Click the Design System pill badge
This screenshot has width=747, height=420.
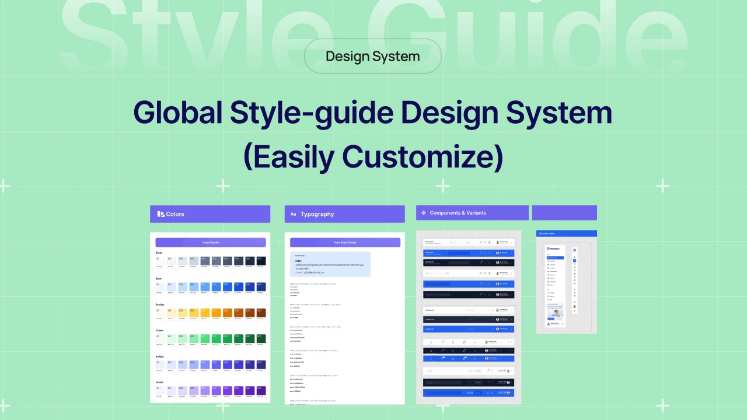pyautogui.click(x=373, y=57)
